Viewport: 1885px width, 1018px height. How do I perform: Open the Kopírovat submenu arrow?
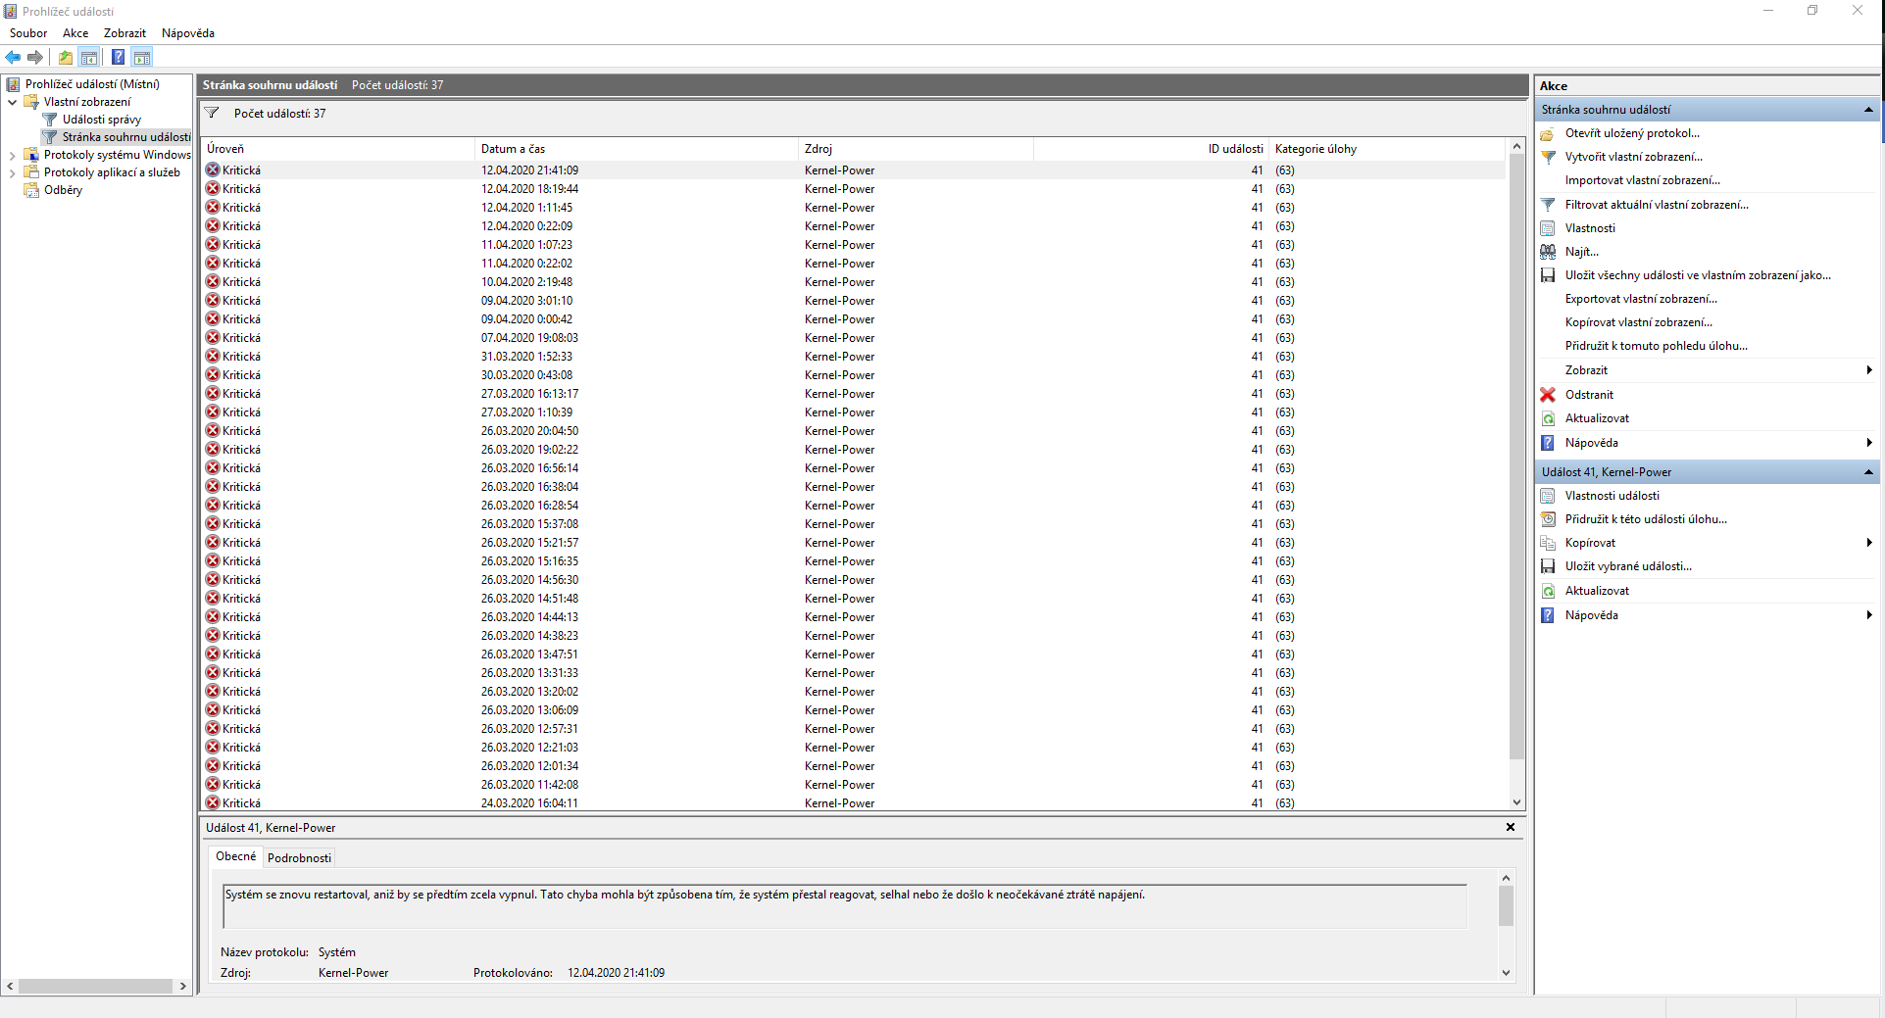click(x=1869, y=543)
